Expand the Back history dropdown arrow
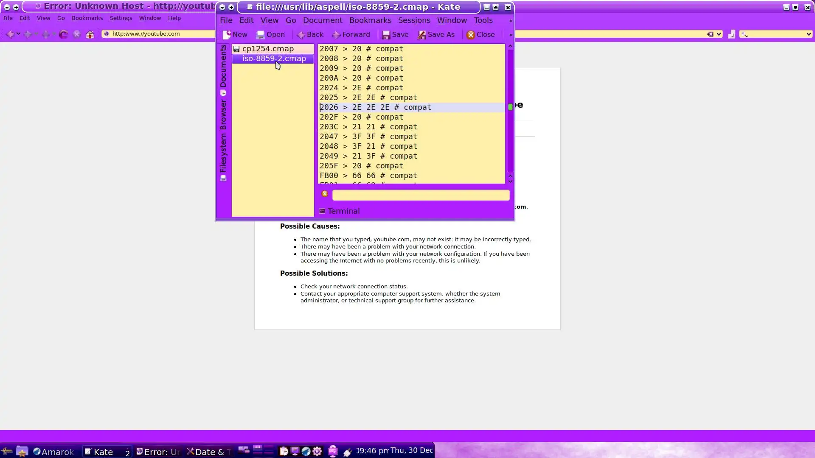This screenshot has height=458, width=815. coord(19,34)
